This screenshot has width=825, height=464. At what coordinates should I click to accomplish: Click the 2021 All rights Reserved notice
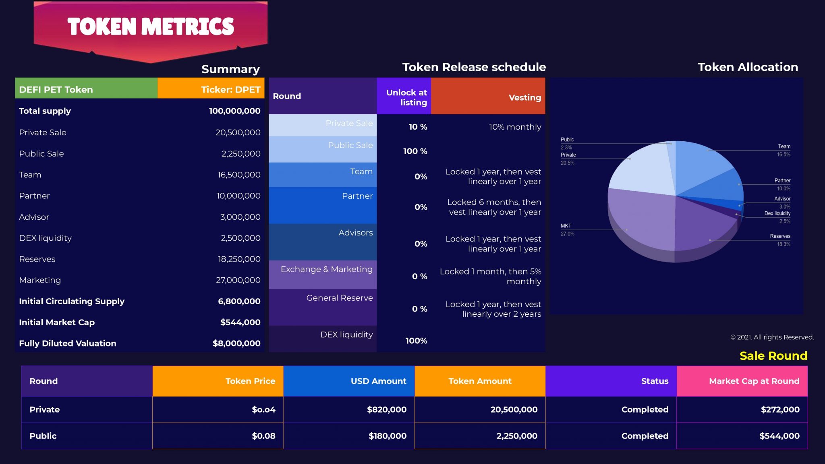coord(772,337)
